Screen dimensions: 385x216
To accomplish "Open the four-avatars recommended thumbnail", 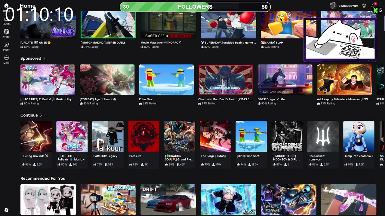I will pos(48,199).
